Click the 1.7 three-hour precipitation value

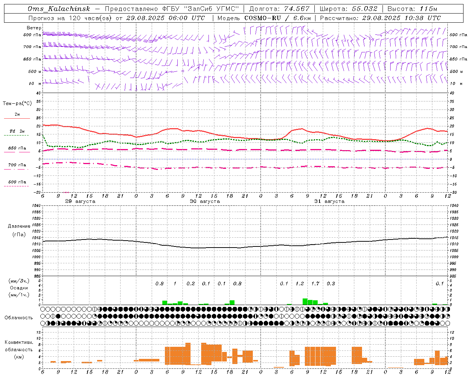pyautogui.click(x=315, y=283)
